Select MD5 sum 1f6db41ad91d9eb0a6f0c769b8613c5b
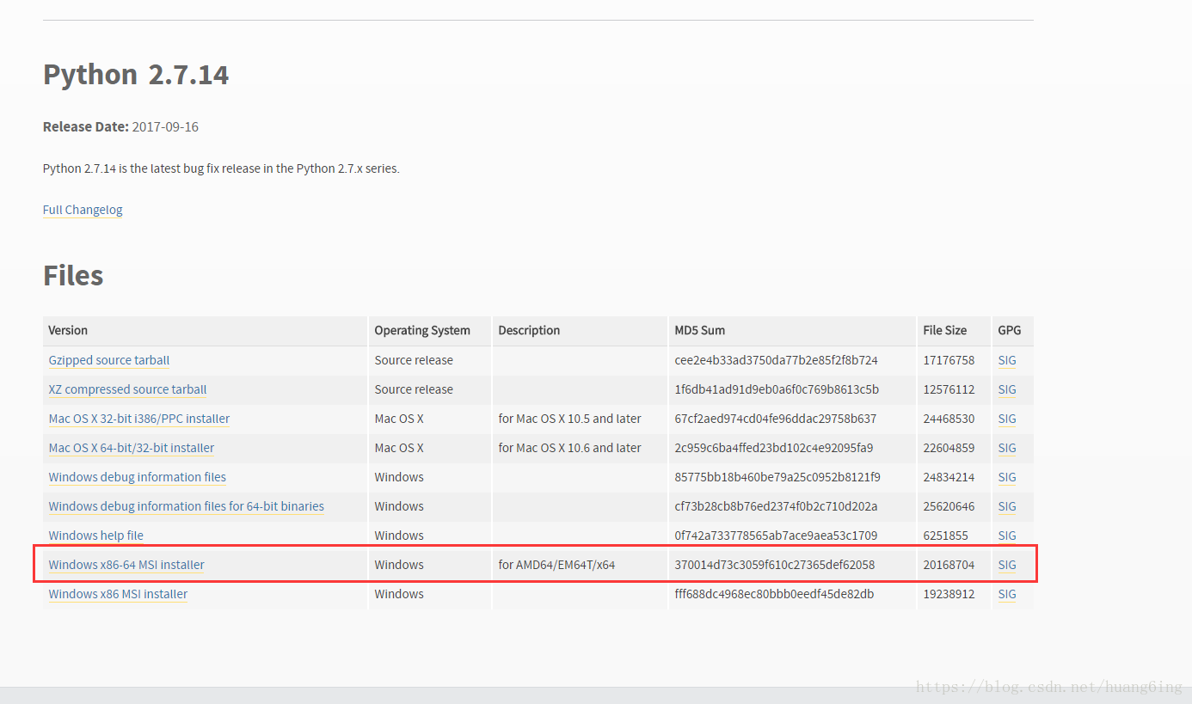 pyautogui.click(x=777, y=389)
